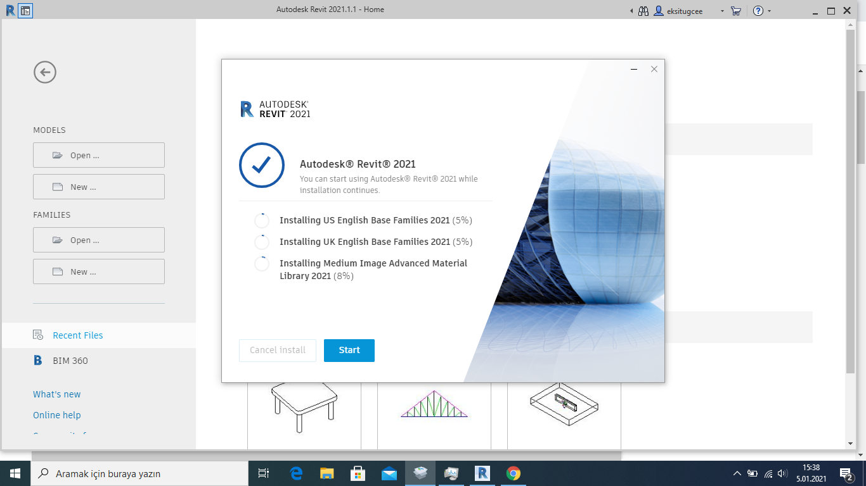Image resolution: width=866 pixels, height=486 pixels.
Task: Launch Microsoft Edge from the taskbar
Action: click(x=296, y=473)
